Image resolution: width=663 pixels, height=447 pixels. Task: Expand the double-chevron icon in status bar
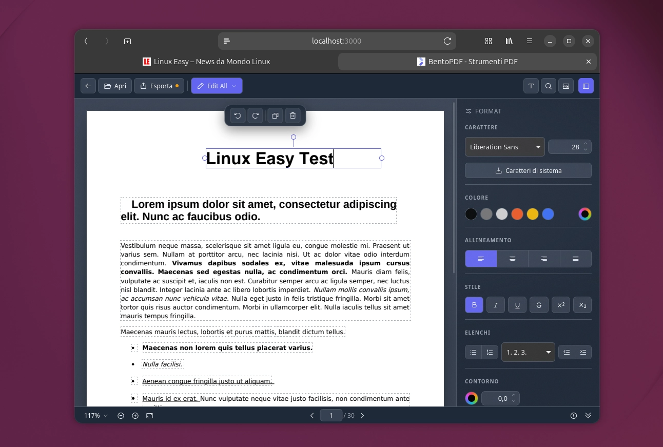588,415
